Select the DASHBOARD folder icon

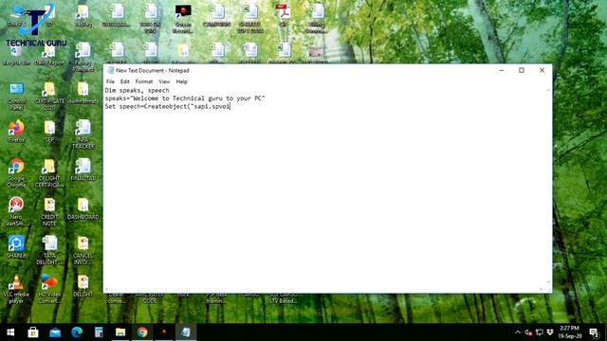click(x=83, y=208)
